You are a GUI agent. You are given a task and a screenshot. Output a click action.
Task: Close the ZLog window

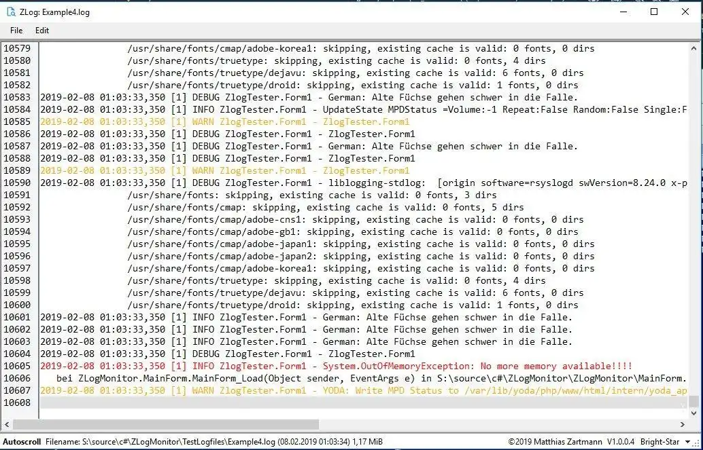(685, 12)
